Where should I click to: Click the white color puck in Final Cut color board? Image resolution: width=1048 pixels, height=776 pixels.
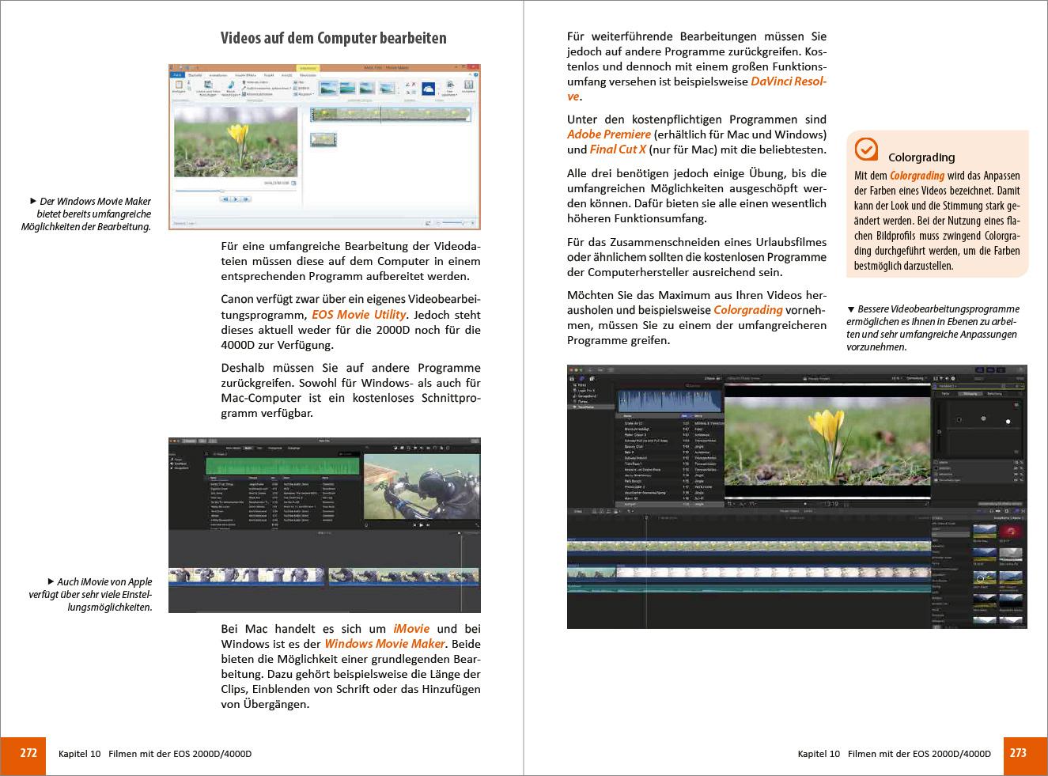1008,422
